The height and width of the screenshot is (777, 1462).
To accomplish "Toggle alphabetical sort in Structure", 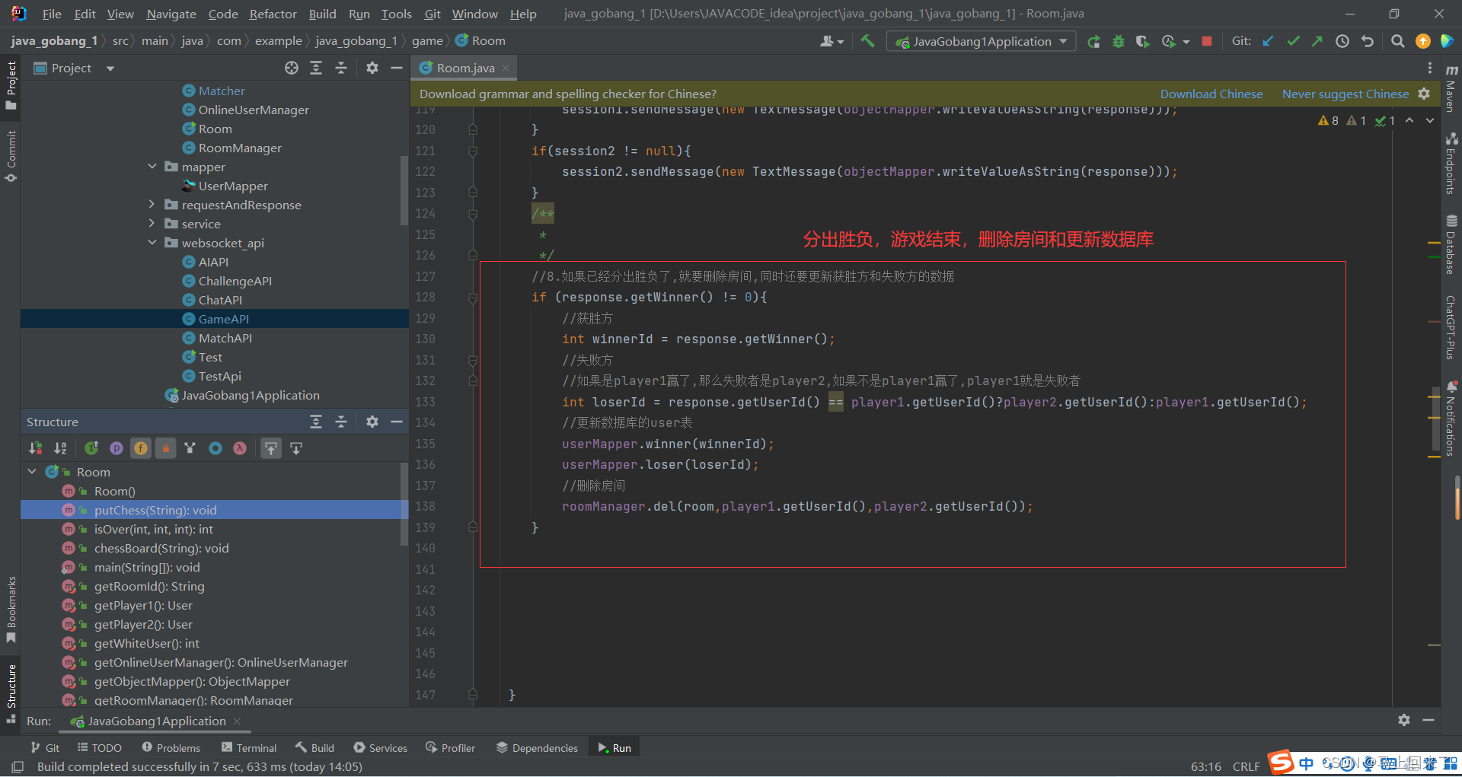I will point(60,448).
